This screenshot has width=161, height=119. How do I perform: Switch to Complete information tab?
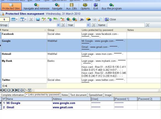pyautogui.click(x=12, y=95)
